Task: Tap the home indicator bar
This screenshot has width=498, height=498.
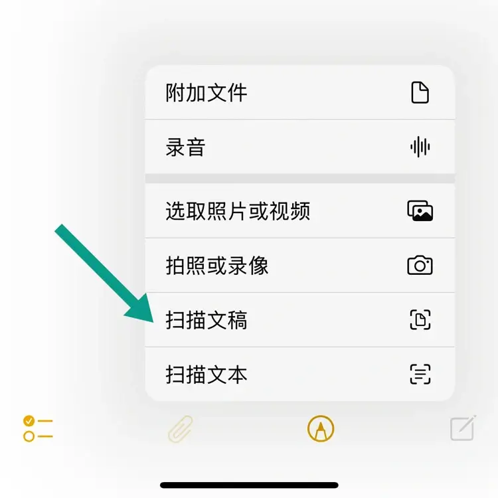Action: pos(249,485)
